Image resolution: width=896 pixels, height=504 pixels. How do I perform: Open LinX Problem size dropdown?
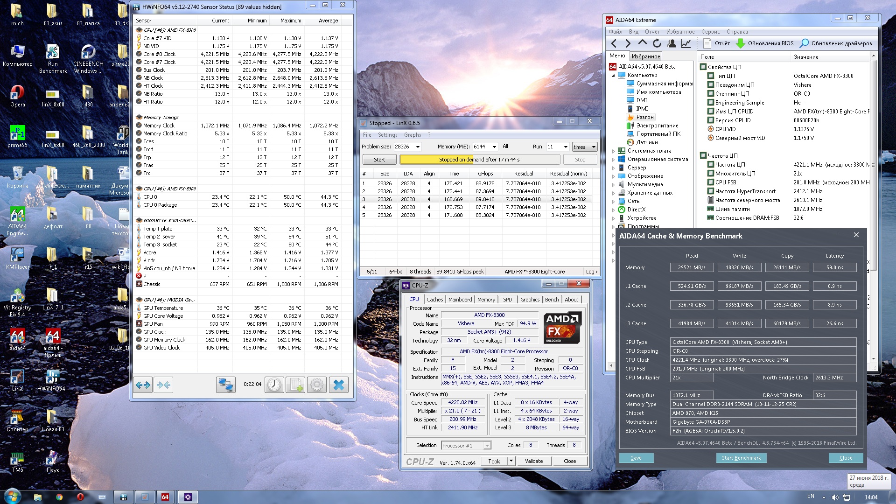[x=418, y=147]
